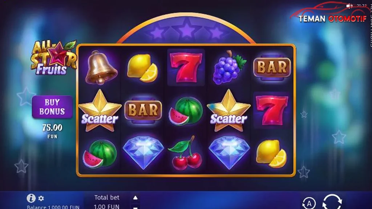Viewport: 372px width, 209px height.
Task: Open the settings gear icon
Action: click(41, 198)
